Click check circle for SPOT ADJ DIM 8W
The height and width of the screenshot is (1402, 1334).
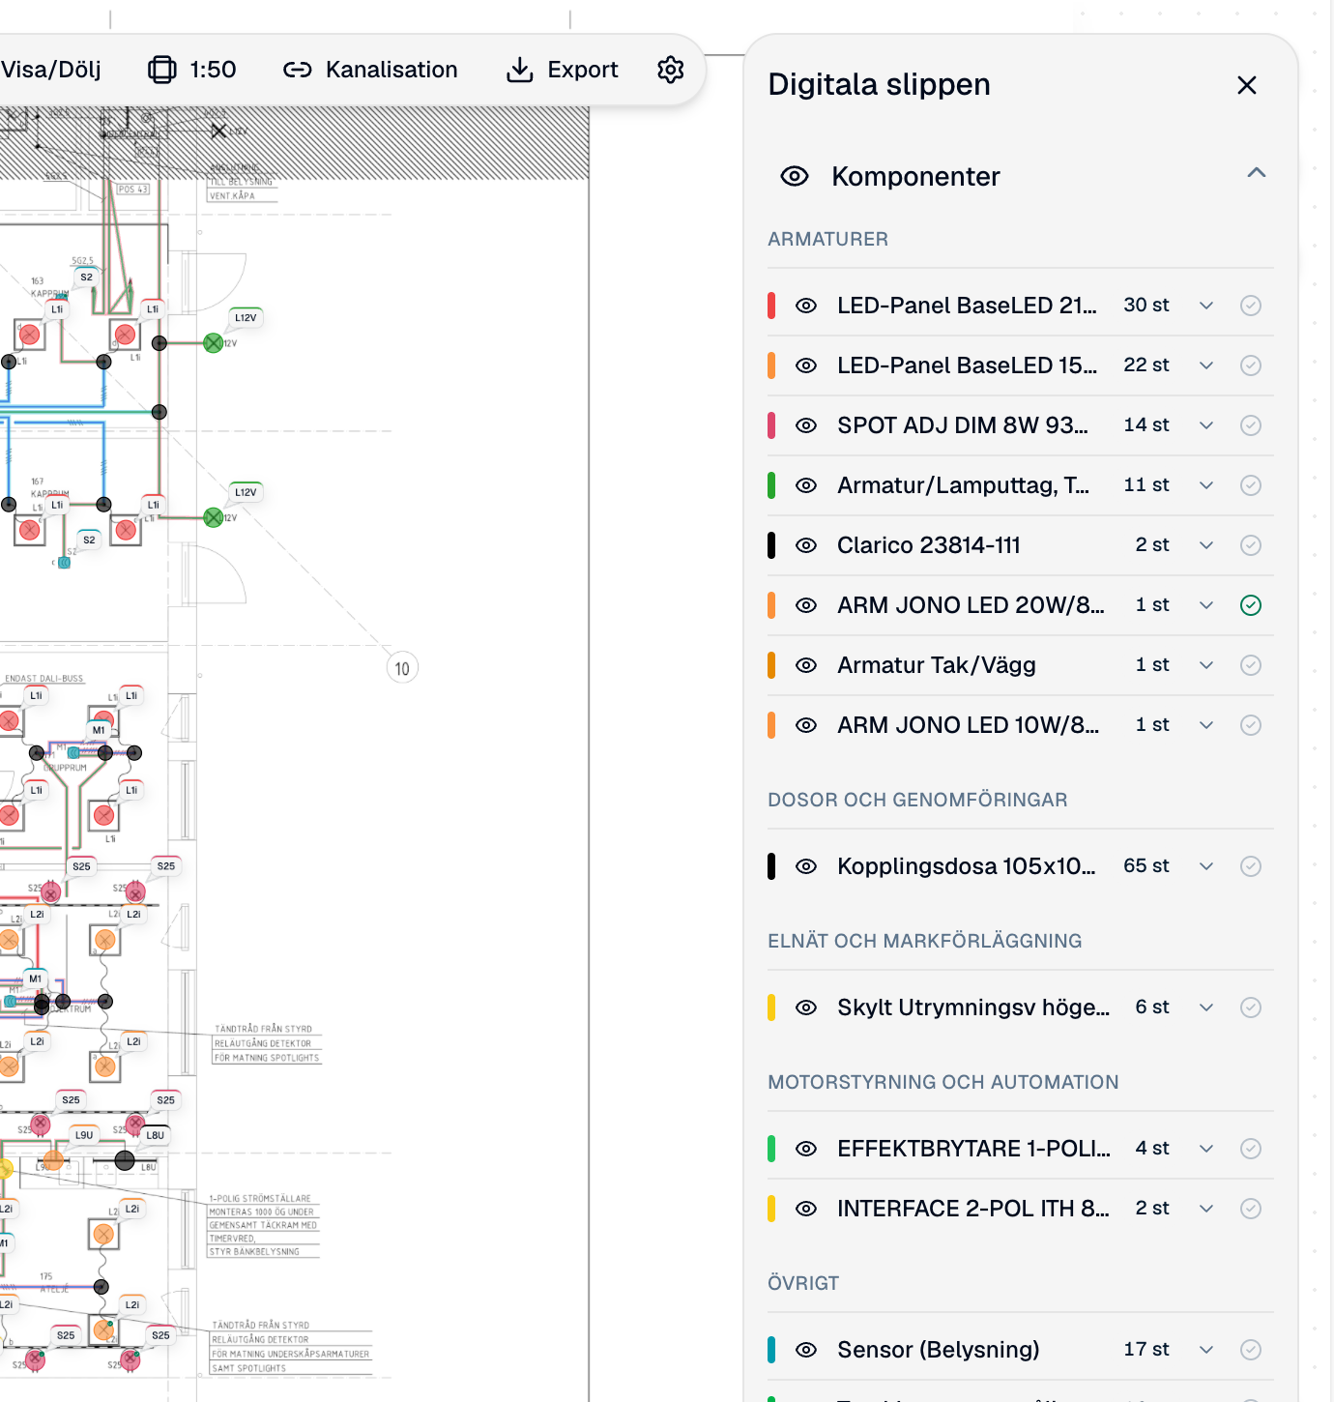1251,425
